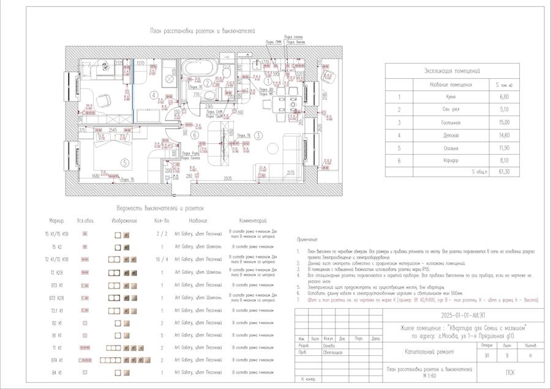Click the four-gang symbol in row B14 K1

coord(84,360)
